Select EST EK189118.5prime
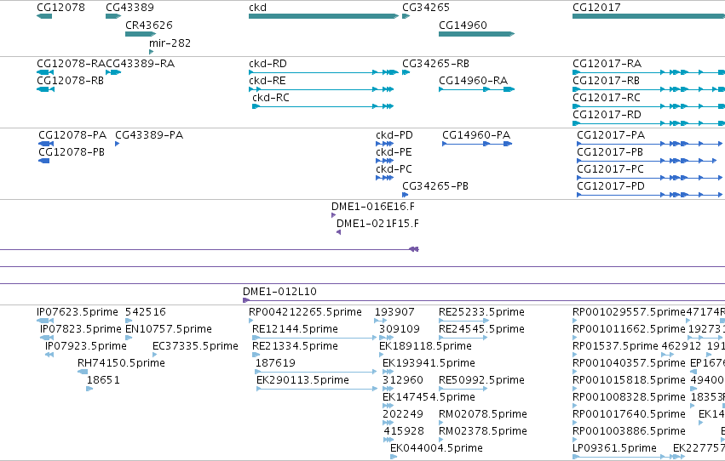 pos(425,346)
